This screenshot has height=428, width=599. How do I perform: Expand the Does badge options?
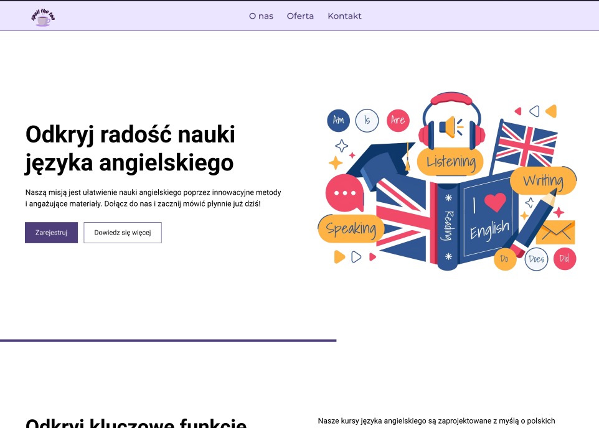click(x=535, y=259)
